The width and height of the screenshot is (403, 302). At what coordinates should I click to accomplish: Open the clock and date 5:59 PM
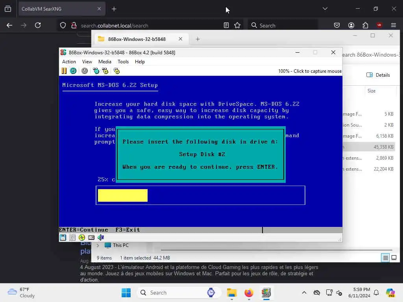tap(359, 293)
